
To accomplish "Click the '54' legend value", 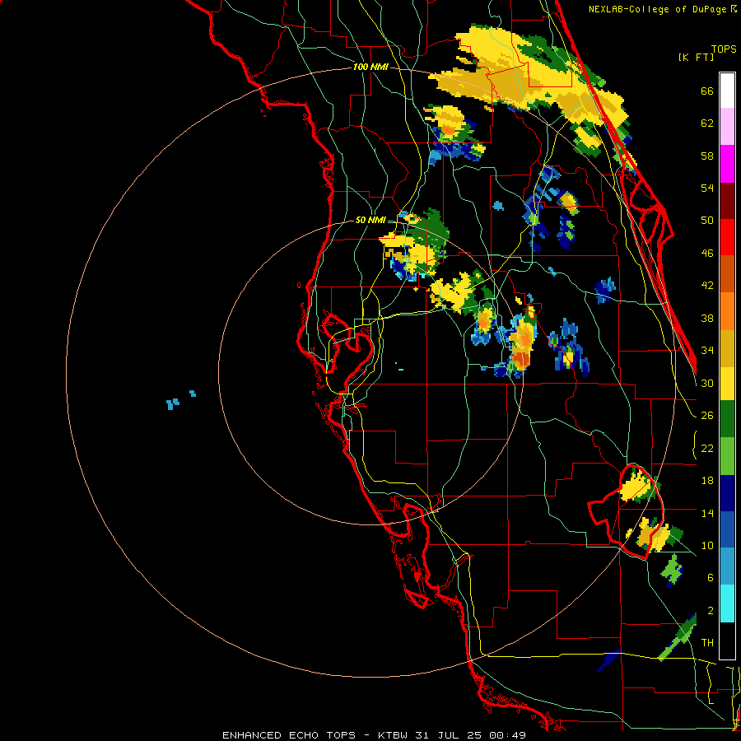I will pyautogui.click(x=707, y=188).
